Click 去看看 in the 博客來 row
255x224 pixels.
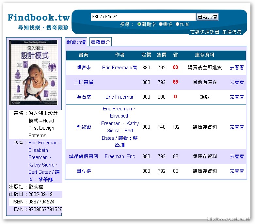click(x=237, y=67)
